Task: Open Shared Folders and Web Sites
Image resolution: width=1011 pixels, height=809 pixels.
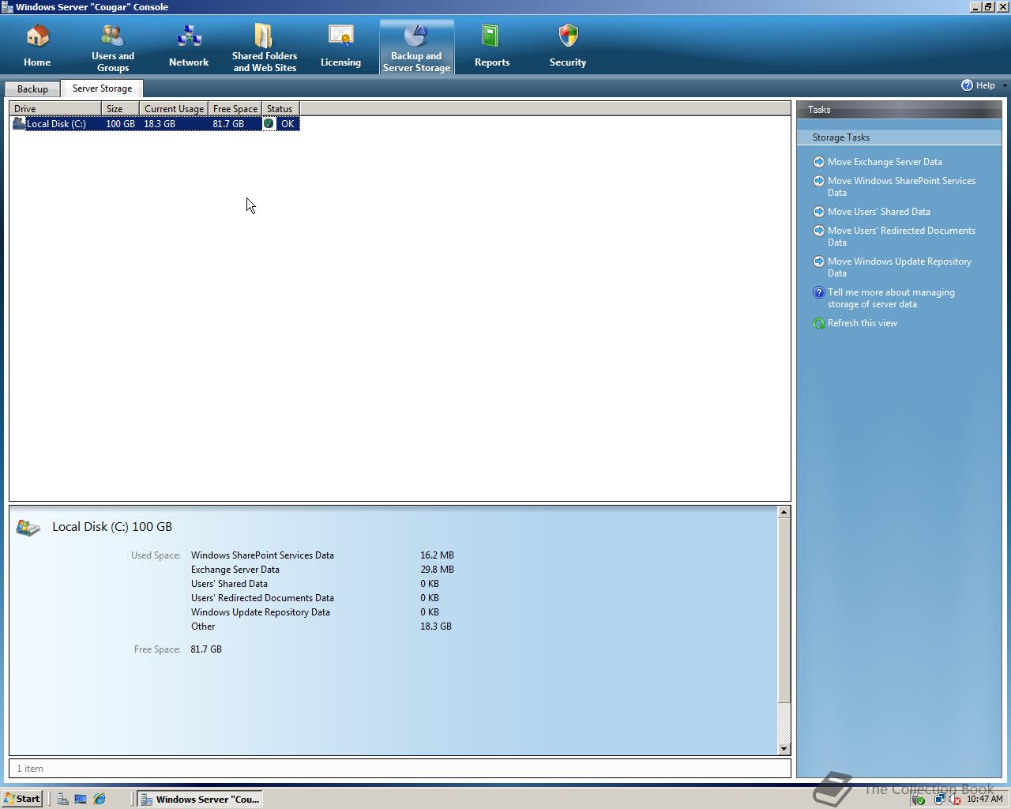Action: click(x=265, y=47)
